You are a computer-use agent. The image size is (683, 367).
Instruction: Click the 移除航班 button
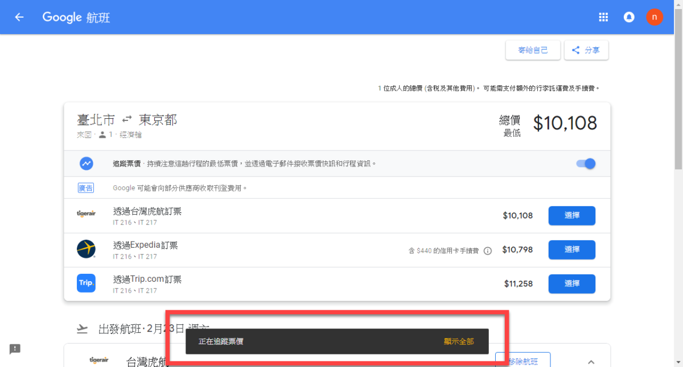click(522, 360)
